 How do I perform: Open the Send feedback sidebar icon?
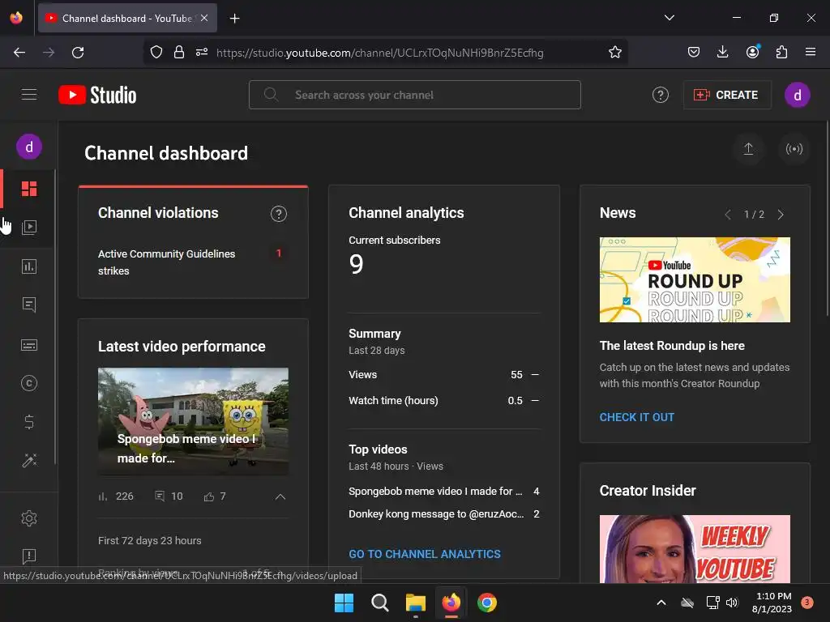(x=29, y=556)
